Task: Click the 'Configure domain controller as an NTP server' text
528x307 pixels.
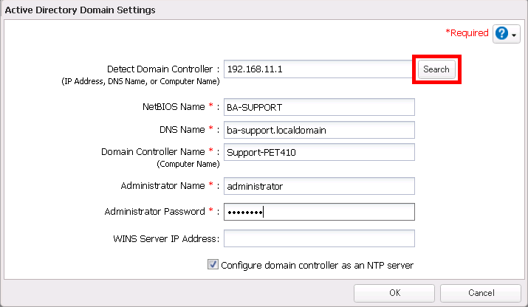Action: pos(317,265)
